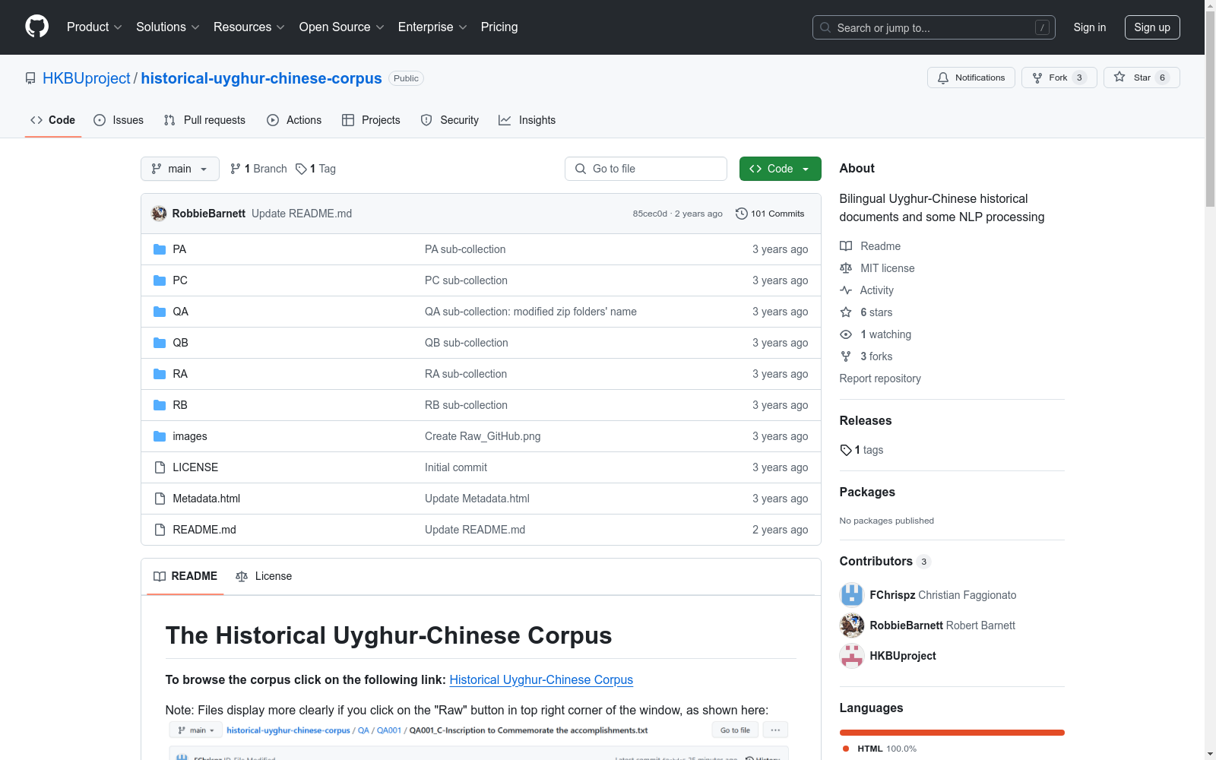Screen dimensions: 1216x760
Task: Switch to the Issues tab
Action: tap(119, 120)
